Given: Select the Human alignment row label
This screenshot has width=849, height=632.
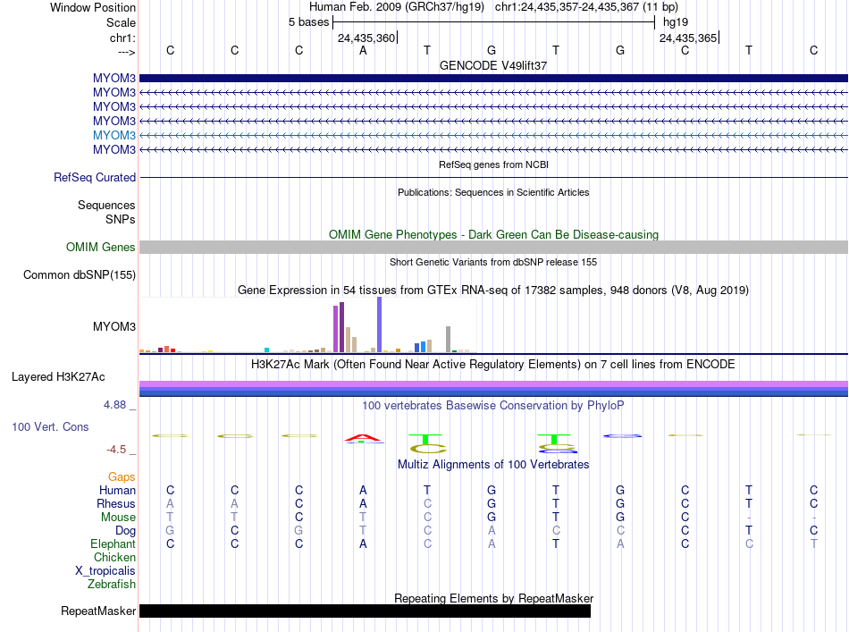Looking at the screenshot, I should [x=117, y=490].
